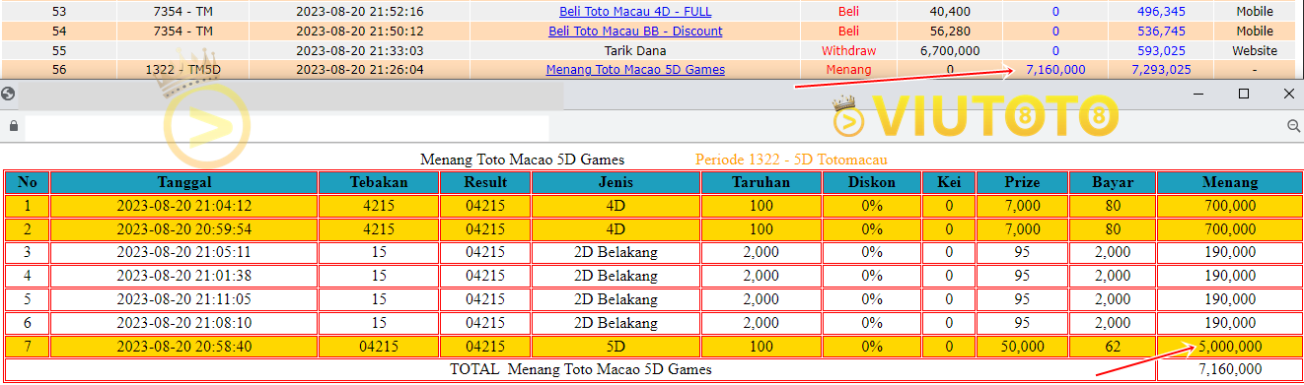Click the 'Menang' status in row 56

pyautogui.click(x=848, y=70)
